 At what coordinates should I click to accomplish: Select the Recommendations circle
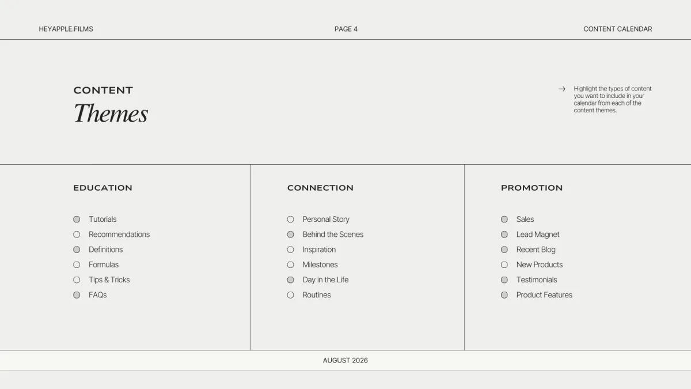[x=77, y=235]
